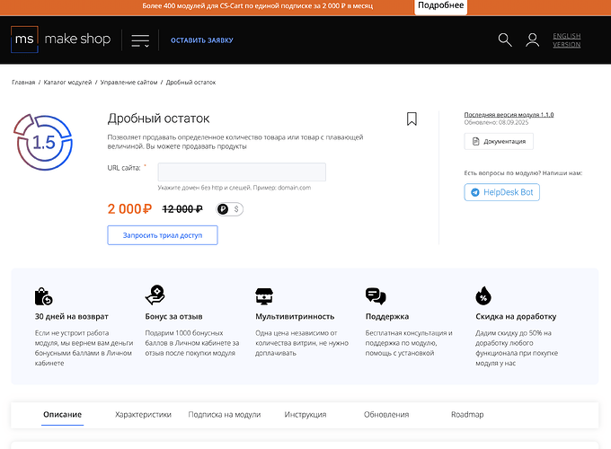Click the Скидка на доработку flame icon
Image resolution: width=611 pixels, height=449 pixels.
[483, 295]
